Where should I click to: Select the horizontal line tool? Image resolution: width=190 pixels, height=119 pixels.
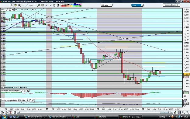pyautogui.click(x=31, y=5)
